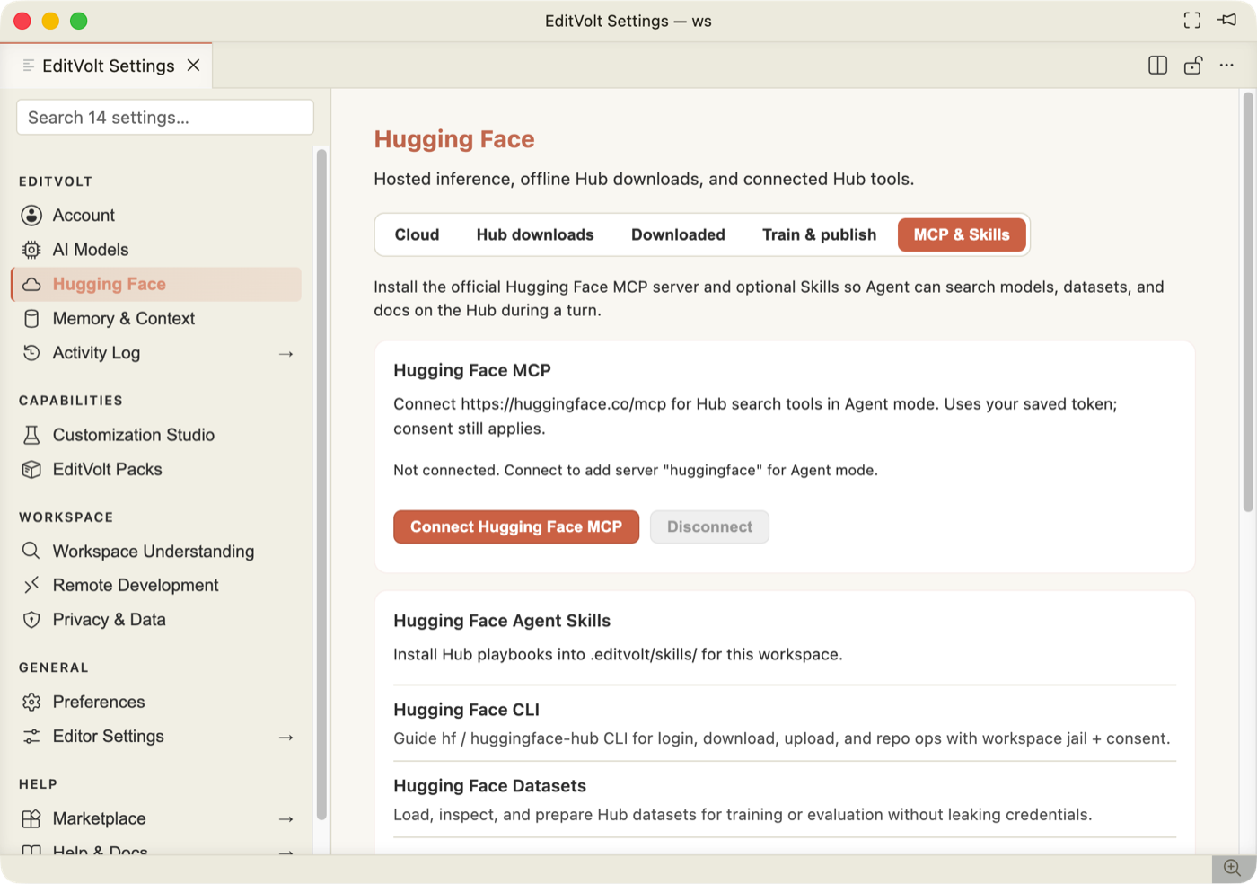Viewport: 1257px width, 884px height.
Task: Open the Account icon in sidebar
Action: click(x=31, y=216)
